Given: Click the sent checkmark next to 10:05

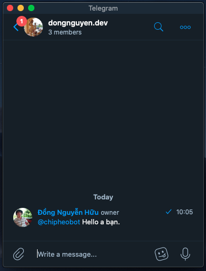Looking at the screenshot, I should click(168, 212).
